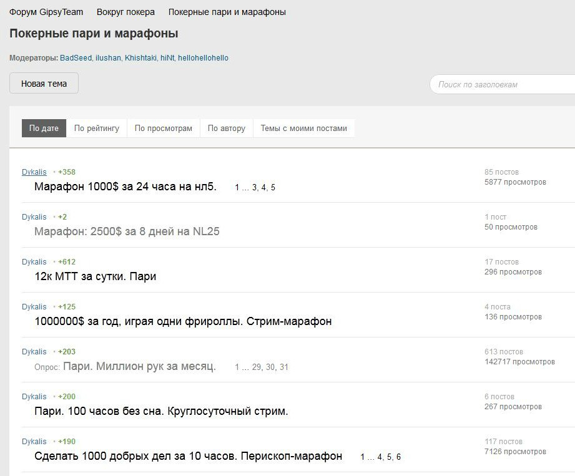Visit moderator Khishtaki's profile link
575x476 pixels.
(140, 58)
